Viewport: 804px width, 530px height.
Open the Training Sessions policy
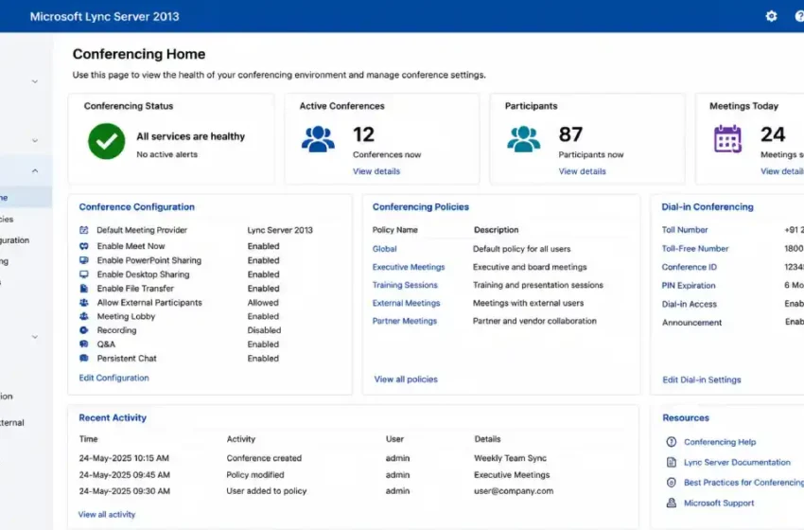pos(405,285)
